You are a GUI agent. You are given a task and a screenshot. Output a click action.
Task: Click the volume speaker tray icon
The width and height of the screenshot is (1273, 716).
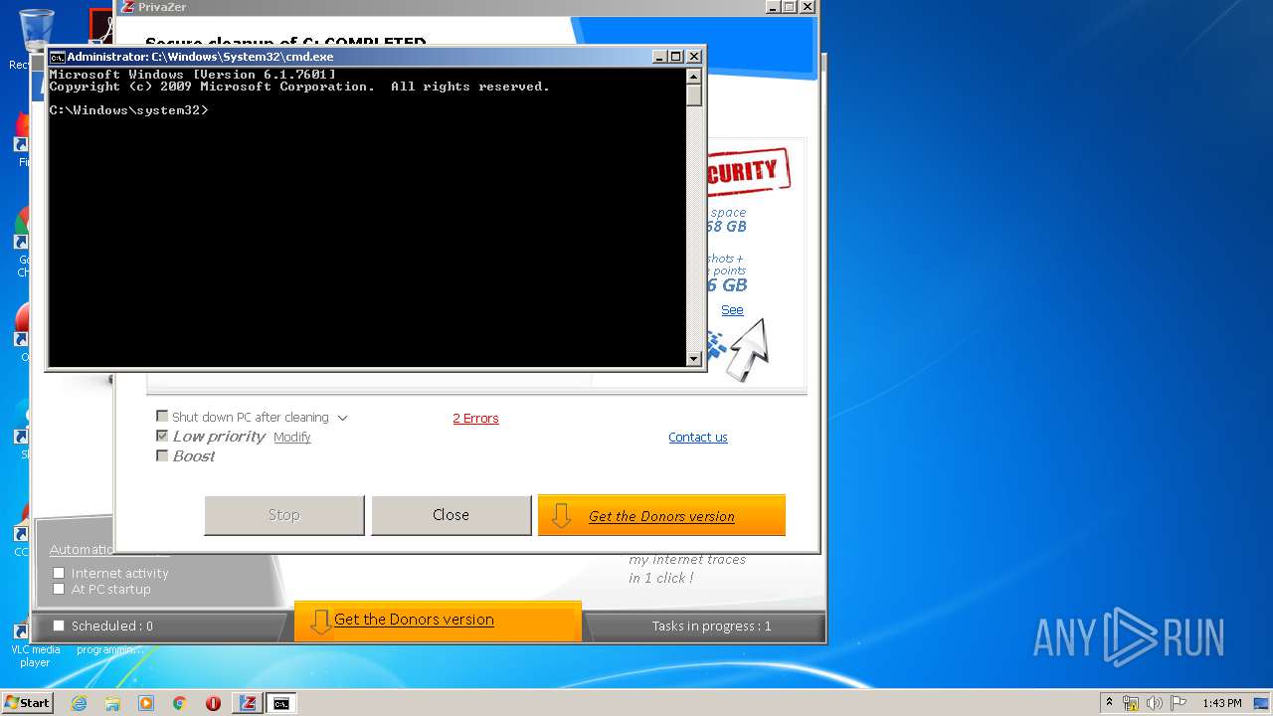[1155, 703]
